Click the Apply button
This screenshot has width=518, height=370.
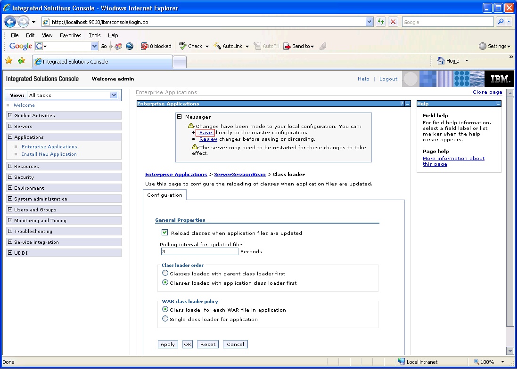click(167, 344)
